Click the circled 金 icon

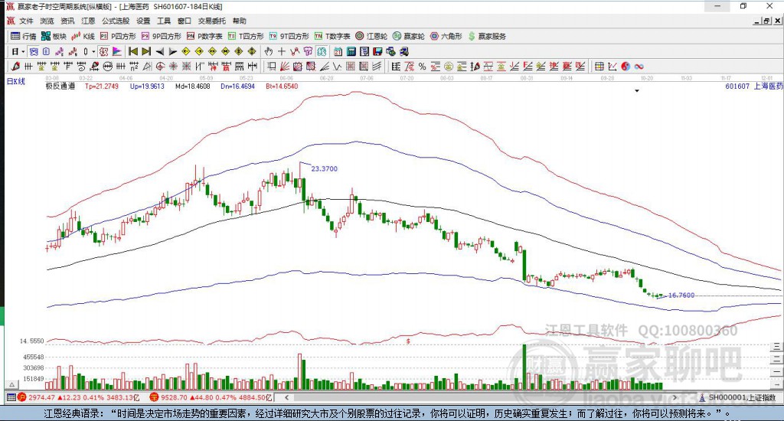[449, 66]
